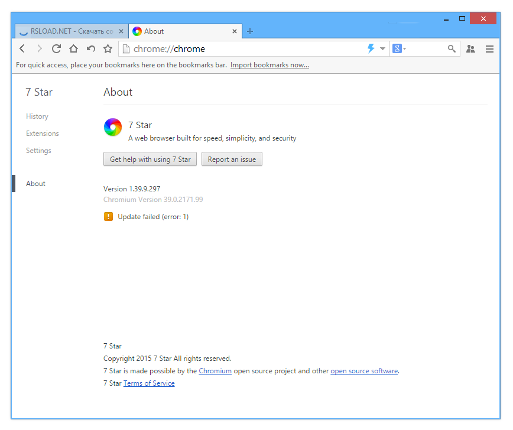Open the hamburger main menu
Viewport: 513px width, 430px height.
click(489, 48)
